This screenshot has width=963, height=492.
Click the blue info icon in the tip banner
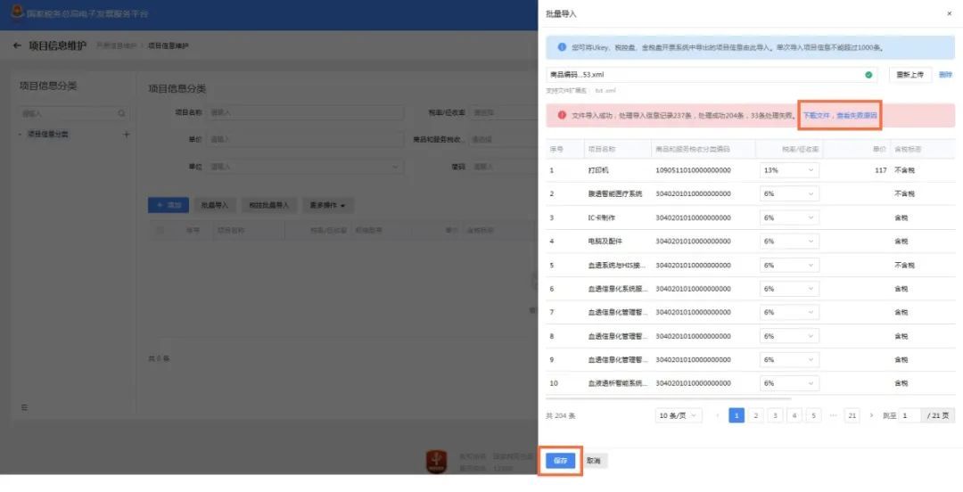(562, 46)
